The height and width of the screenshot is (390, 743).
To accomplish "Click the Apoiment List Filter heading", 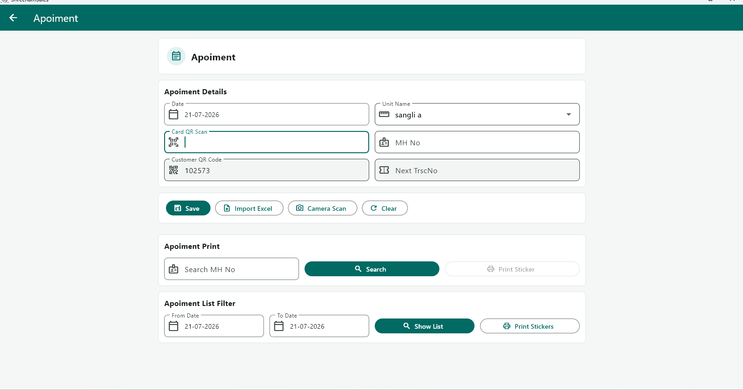I will [199, 303].
